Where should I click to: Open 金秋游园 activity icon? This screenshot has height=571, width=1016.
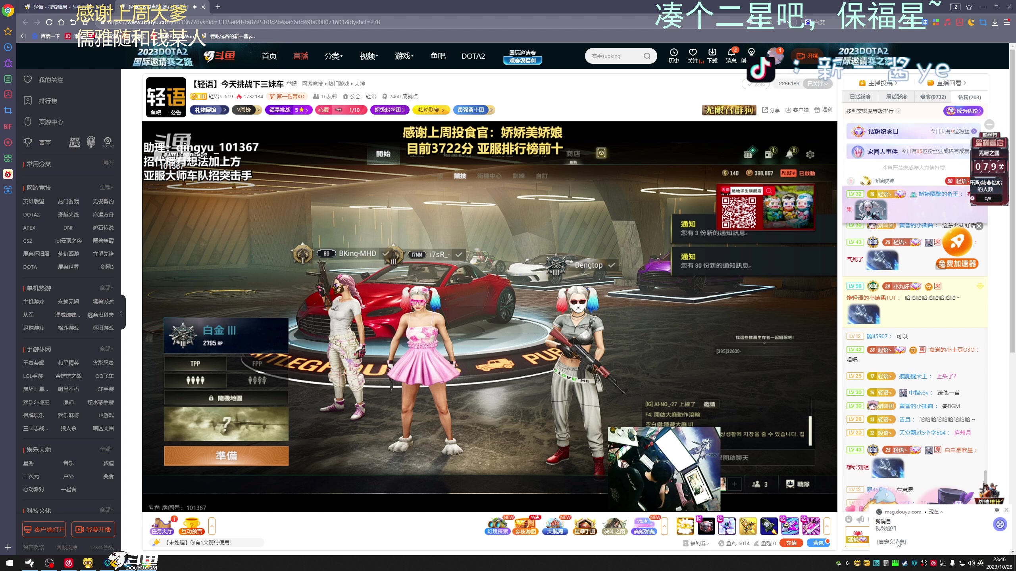click(x=526, y=526)
